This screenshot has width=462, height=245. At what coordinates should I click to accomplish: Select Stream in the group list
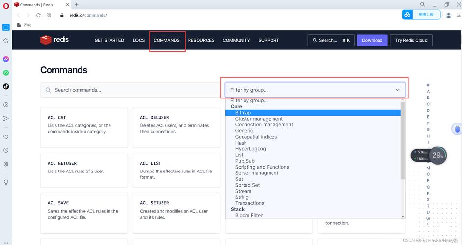click(313, 191)
